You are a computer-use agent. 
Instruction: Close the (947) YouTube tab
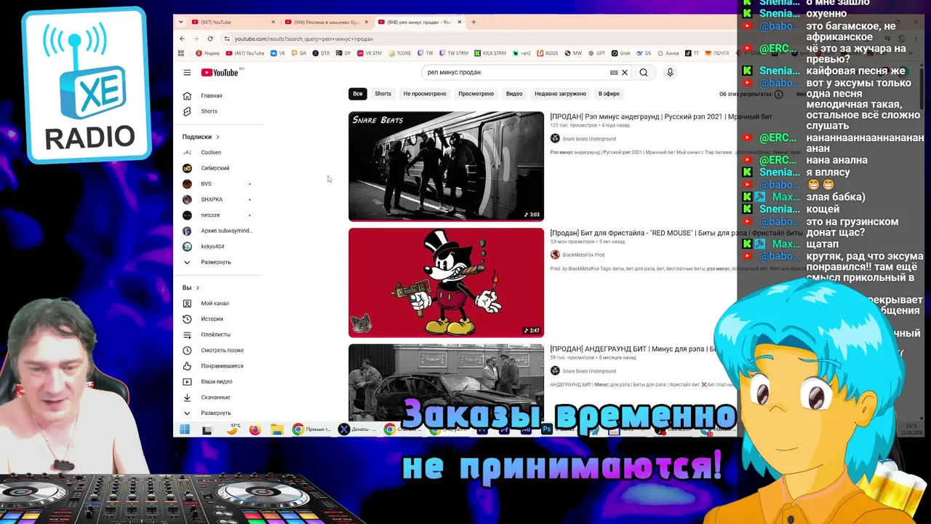click(273, 22)
